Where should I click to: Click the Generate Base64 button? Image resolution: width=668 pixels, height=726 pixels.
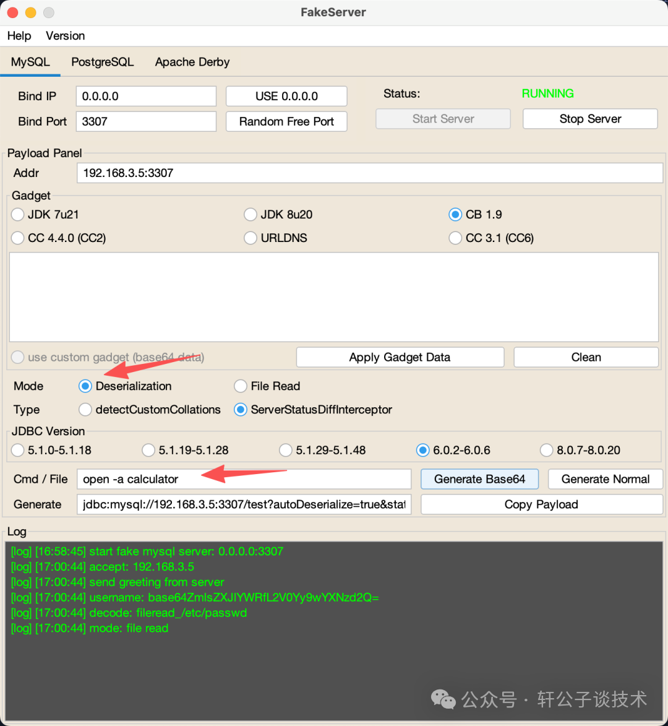pos(480,479)
